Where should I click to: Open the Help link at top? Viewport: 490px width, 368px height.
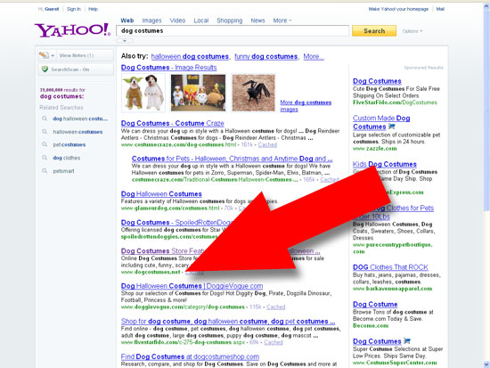tap(94, 9)
